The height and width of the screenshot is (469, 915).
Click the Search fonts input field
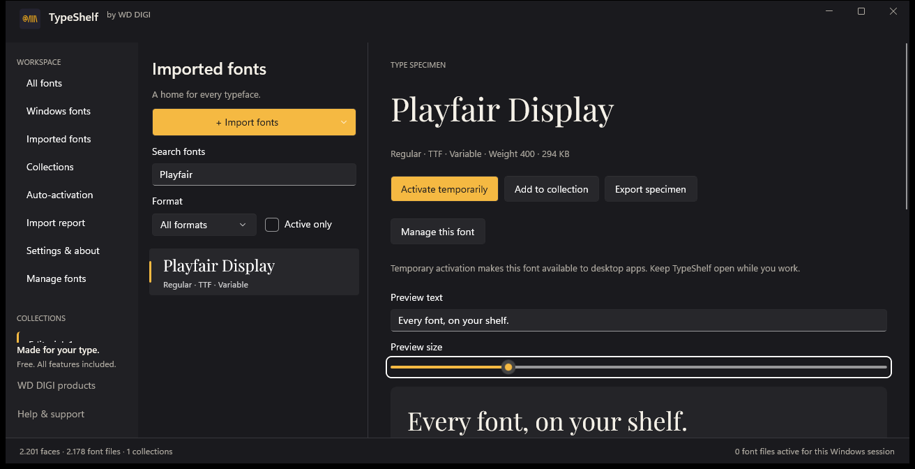[254, 174]
